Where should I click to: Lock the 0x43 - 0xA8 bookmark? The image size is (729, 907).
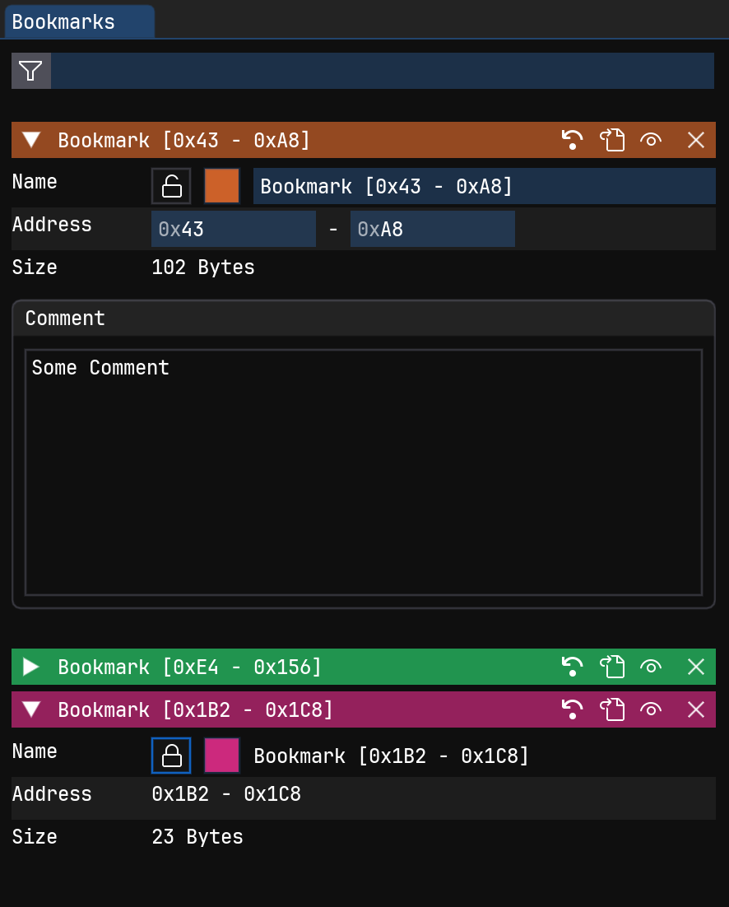(x=171, y=186)
